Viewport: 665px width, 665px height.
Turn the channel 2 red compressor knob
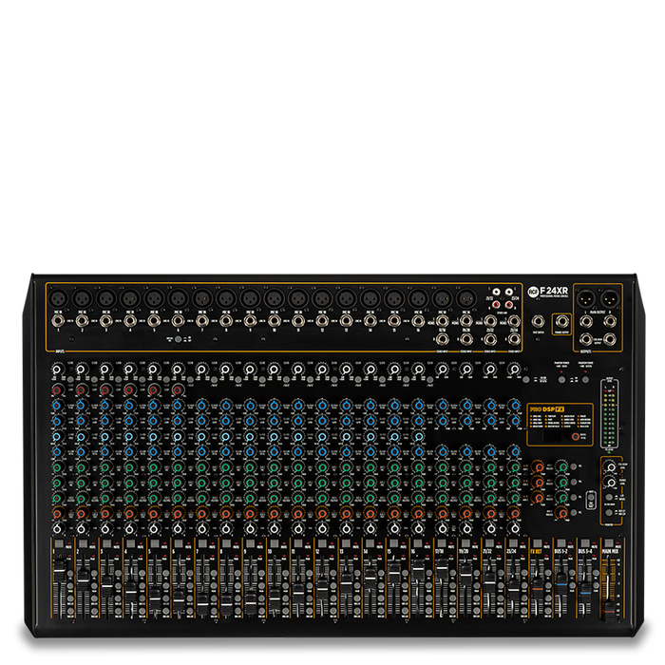coord(81,389)
